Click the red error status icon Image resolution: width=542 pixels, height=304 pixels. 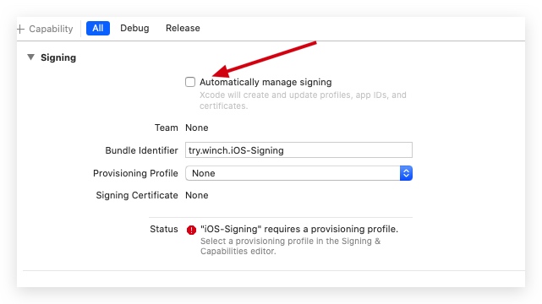(191, 230)
